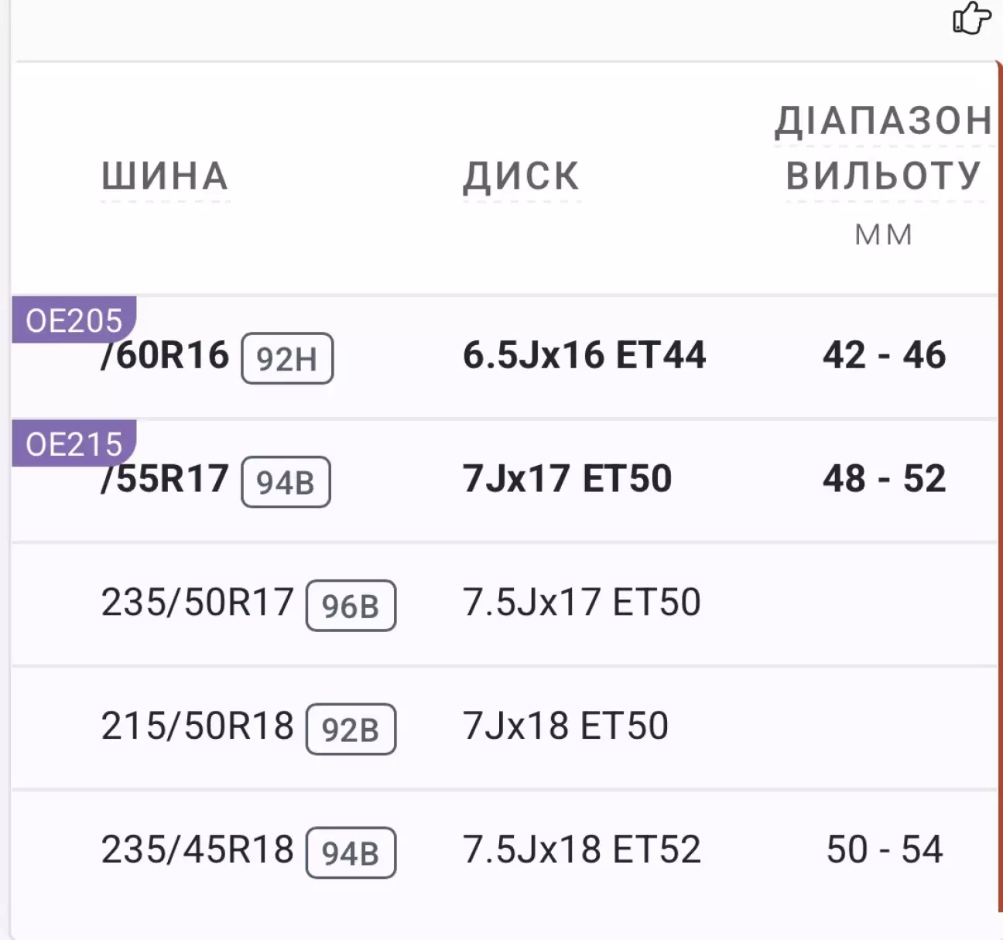Image resolution: width=1003 pixels, height=940 pixels.
Task: Click the OE205 purple badge
Action: pos(74,320)
